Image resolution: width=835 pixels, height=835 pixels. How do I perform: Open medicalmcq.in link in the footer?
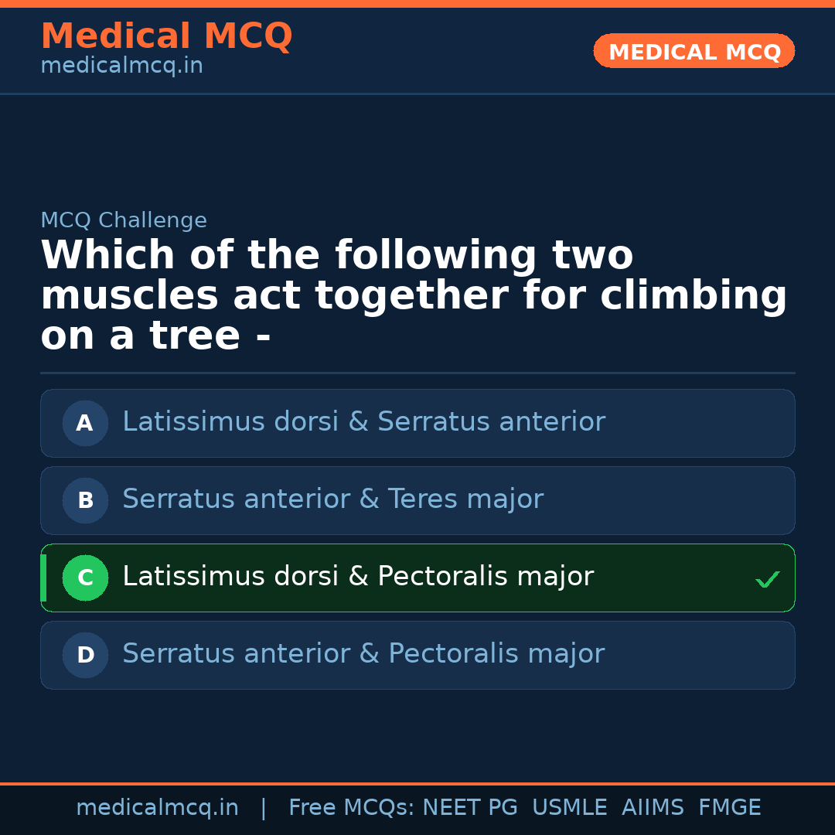[x=157, y=808]
